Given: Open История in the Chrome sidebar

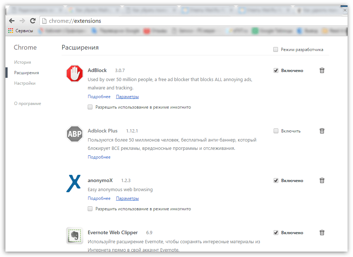Looking at the screenshot, I should [x=22, y=62].
